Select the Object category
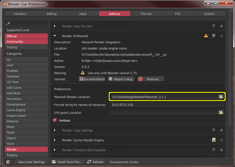The height and width of the screenshot is (167, 235). [26, 138]
